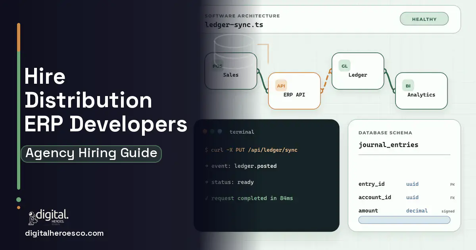
Task: Select the POS Sales node
Action: [231, 71]
